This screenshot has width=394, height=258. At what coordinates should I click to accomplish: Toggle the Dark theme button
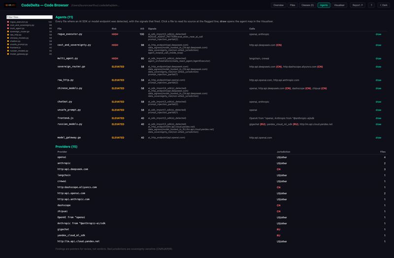point(384,5)
